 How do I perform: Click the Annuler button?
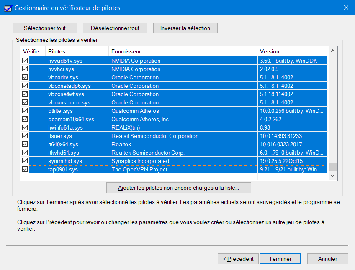tap(328, 259)
